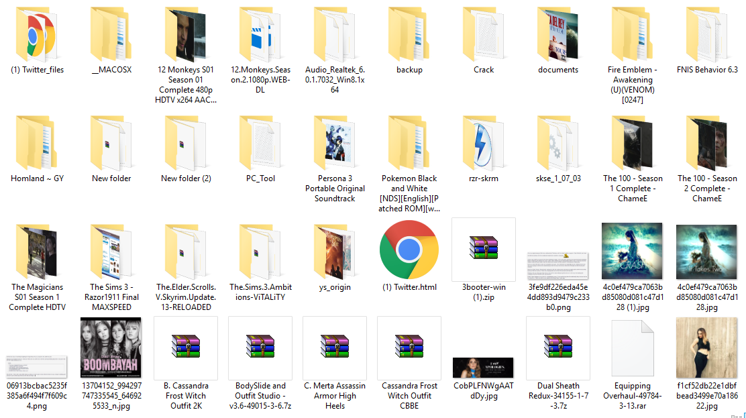The height and width of the screenshot is (418, 746).
Task: Select Cassandra Frost Witch Outfit CBBE archive
Action: 409,348
